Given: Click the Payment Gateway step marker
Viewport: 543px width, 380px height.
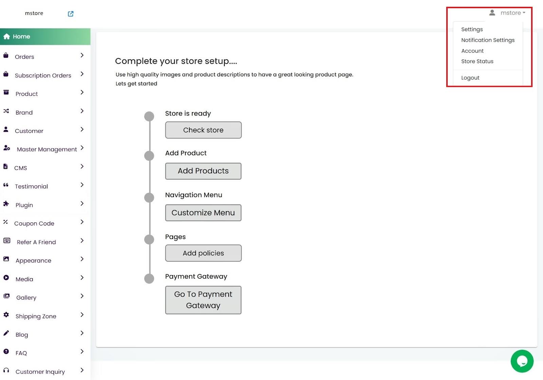Looking at the screenshot, I should [x=149, y=278].
